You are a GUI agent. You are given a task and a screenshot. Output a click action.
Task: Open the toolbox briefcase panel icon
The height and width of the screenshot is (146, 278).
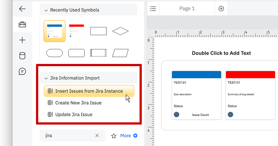point(22,24)
